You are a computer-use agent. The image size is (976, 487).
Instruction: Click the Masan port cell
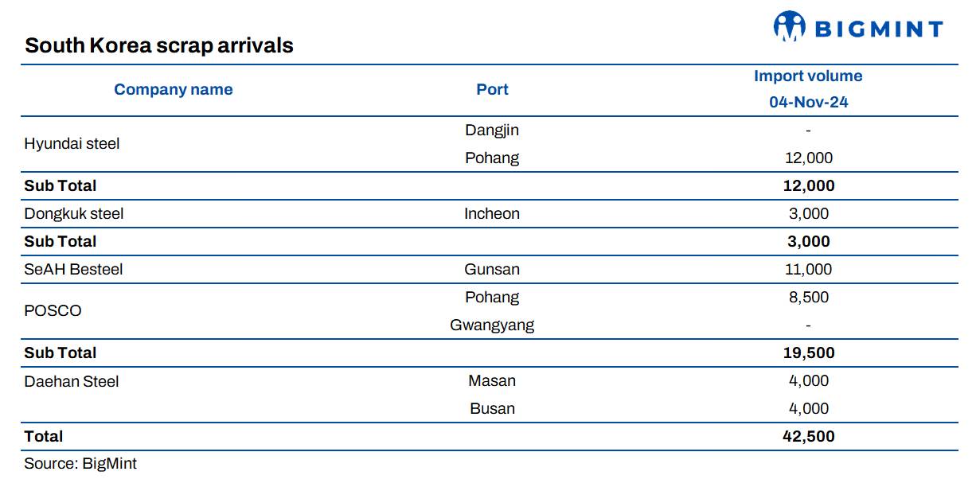492,380
